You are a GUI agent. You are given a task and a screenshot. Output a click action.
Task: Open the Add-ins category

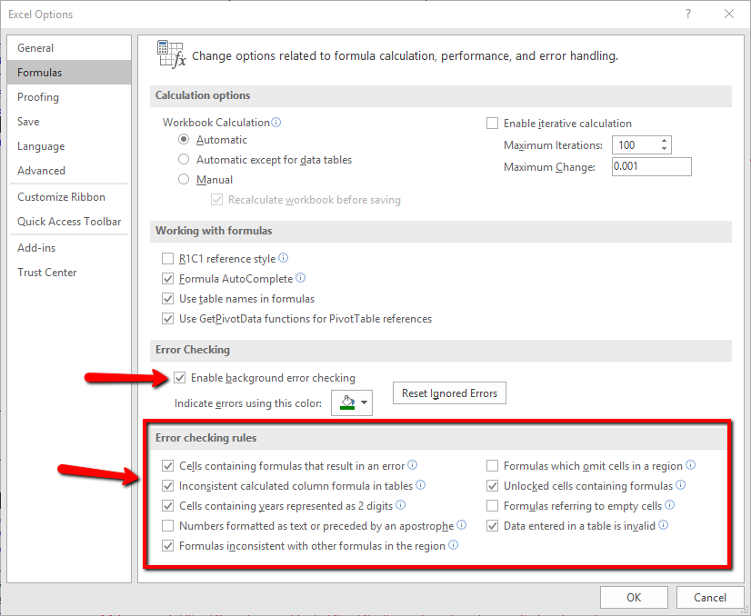69,247
